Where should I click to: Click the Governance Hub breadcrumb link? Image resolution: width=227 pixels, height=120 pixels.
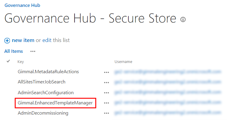click(x=22, y=5)
